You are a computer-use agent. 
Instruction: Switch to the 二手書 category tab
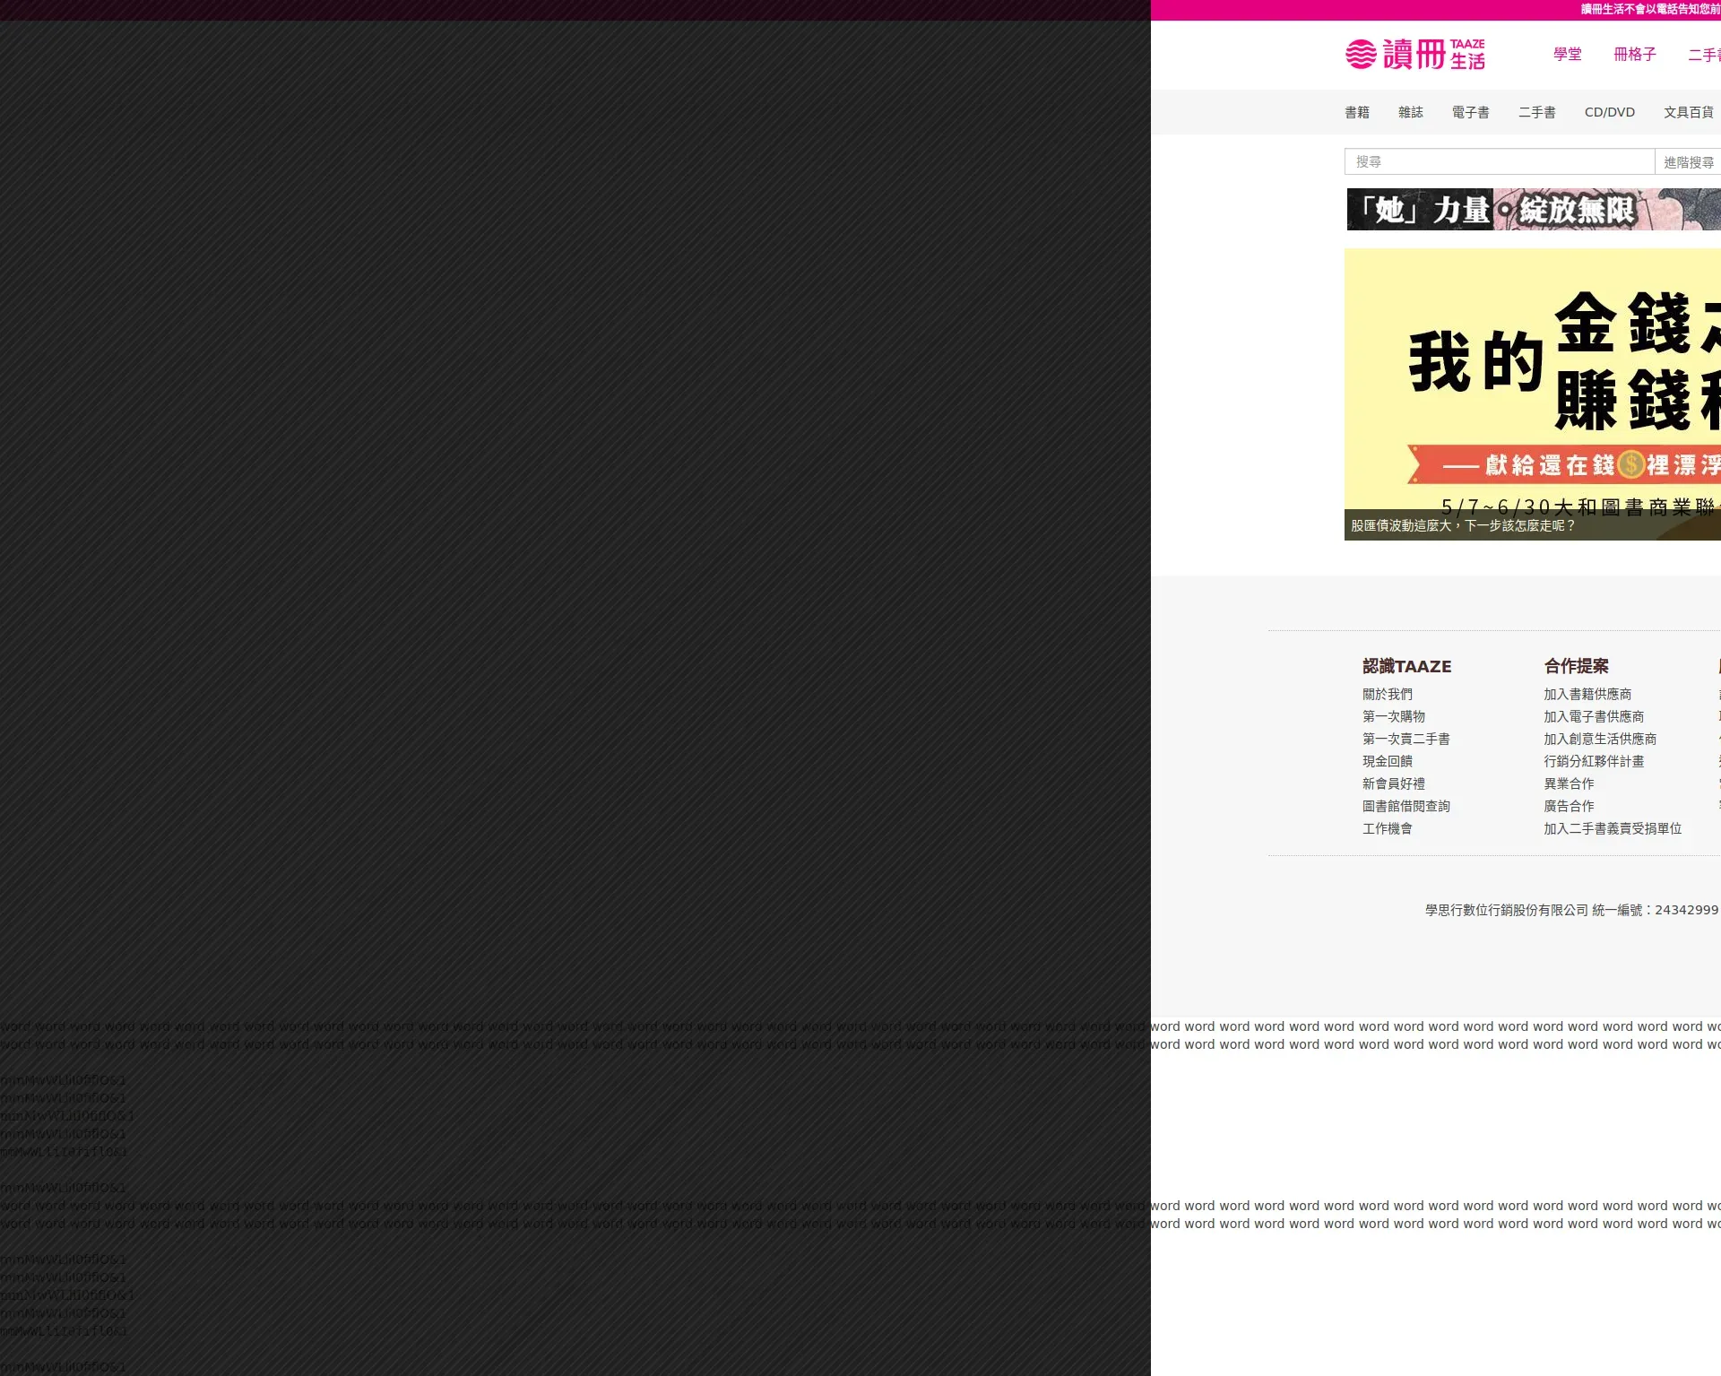[1536, 113]
